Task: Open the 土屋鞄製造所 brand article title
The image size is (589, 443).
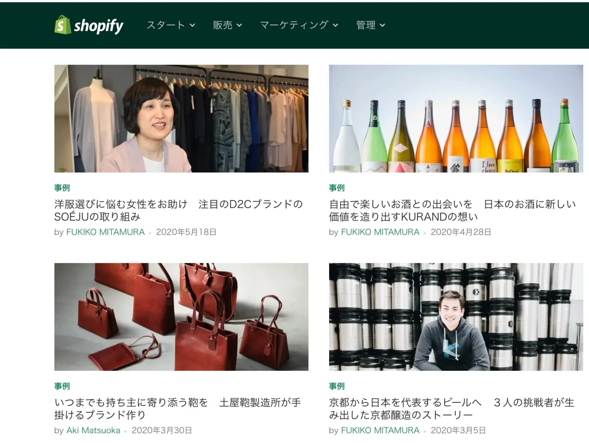Action: [x=178, y=409]
